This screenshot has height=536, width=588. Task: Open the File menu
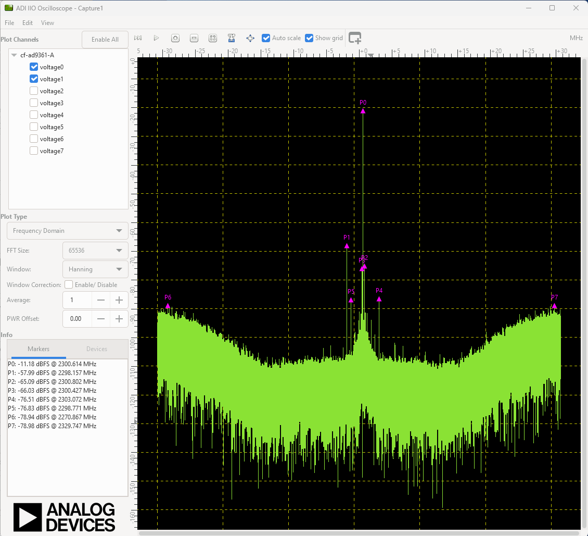pos(9,23)
